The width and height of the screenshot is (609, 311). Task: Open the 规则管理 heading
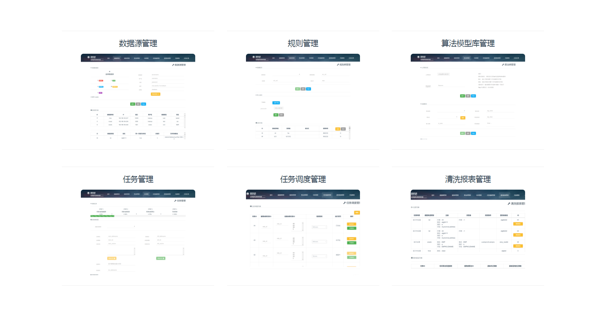(x=303, y=43)
